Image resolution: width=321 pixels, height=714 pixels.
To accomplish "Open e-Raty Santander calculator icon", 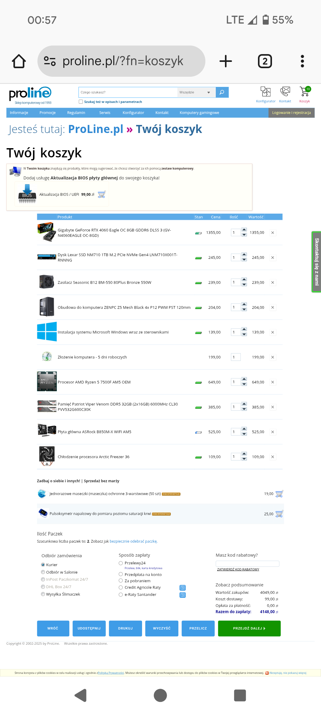I will (182, 595).
